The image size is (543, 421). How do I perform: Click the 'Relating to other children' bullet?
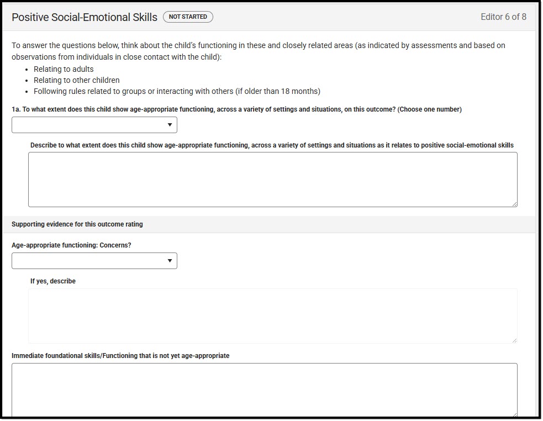click(76, 80)
